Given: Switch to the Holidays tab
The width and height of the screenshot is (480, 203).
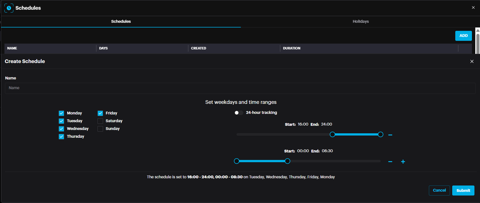Looking at the screenshot, I should pos(360,21).
